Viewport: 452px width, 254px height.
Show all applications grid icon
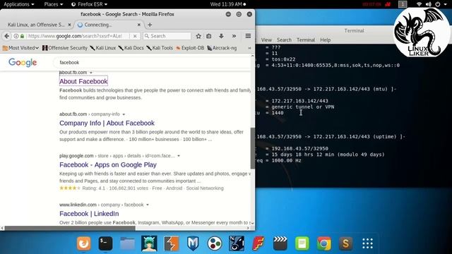click(x=367, y=243)
